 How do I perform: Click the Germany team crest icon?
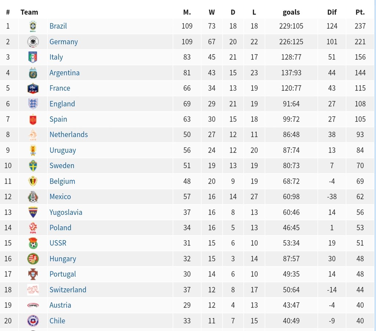click(x=33, y=42)
